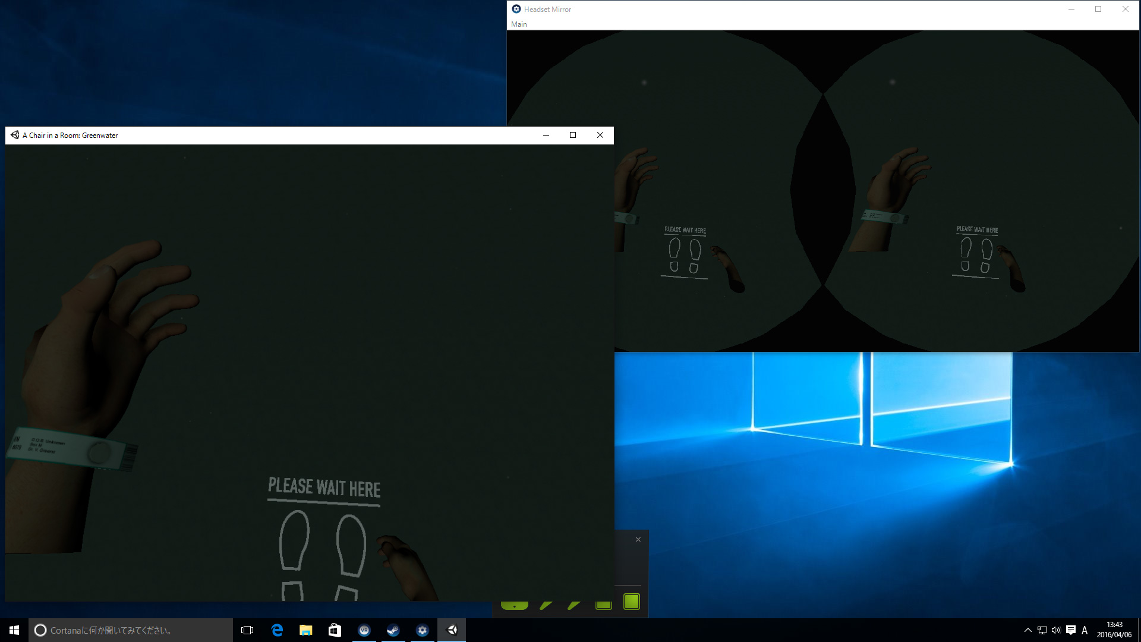Open the gear-shaped app on taskbar
This screenshot has width=1141, height=642.
click(x=422, y=630)
